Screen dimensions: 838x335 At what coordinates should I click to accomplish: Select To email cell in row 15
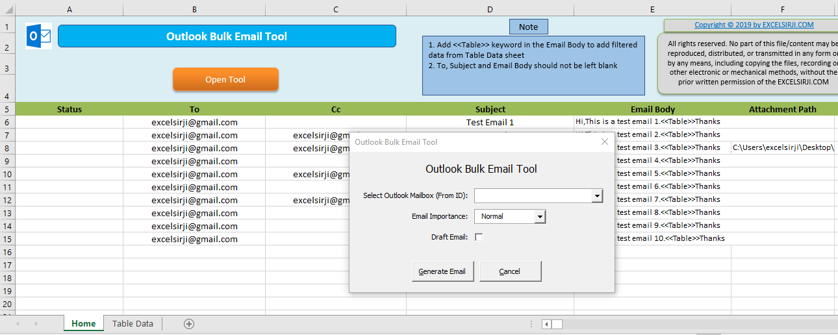(x=194, y=239)
